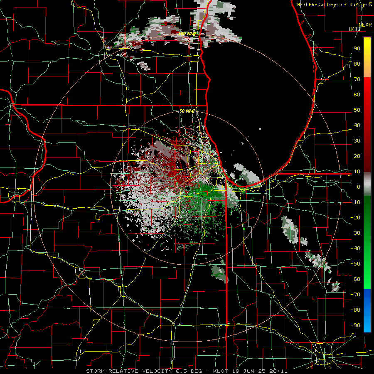Click the -40 scale value

tap(355, 249)
